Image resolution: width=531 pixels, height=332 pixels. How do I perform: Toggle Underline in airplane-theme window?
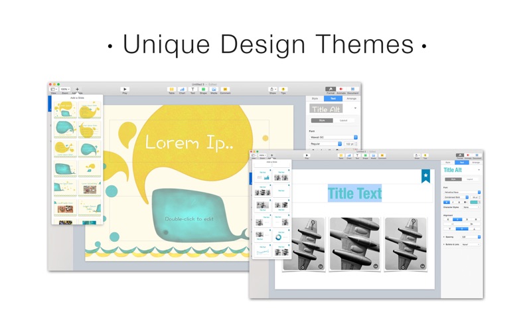click(x=459, y=203)
